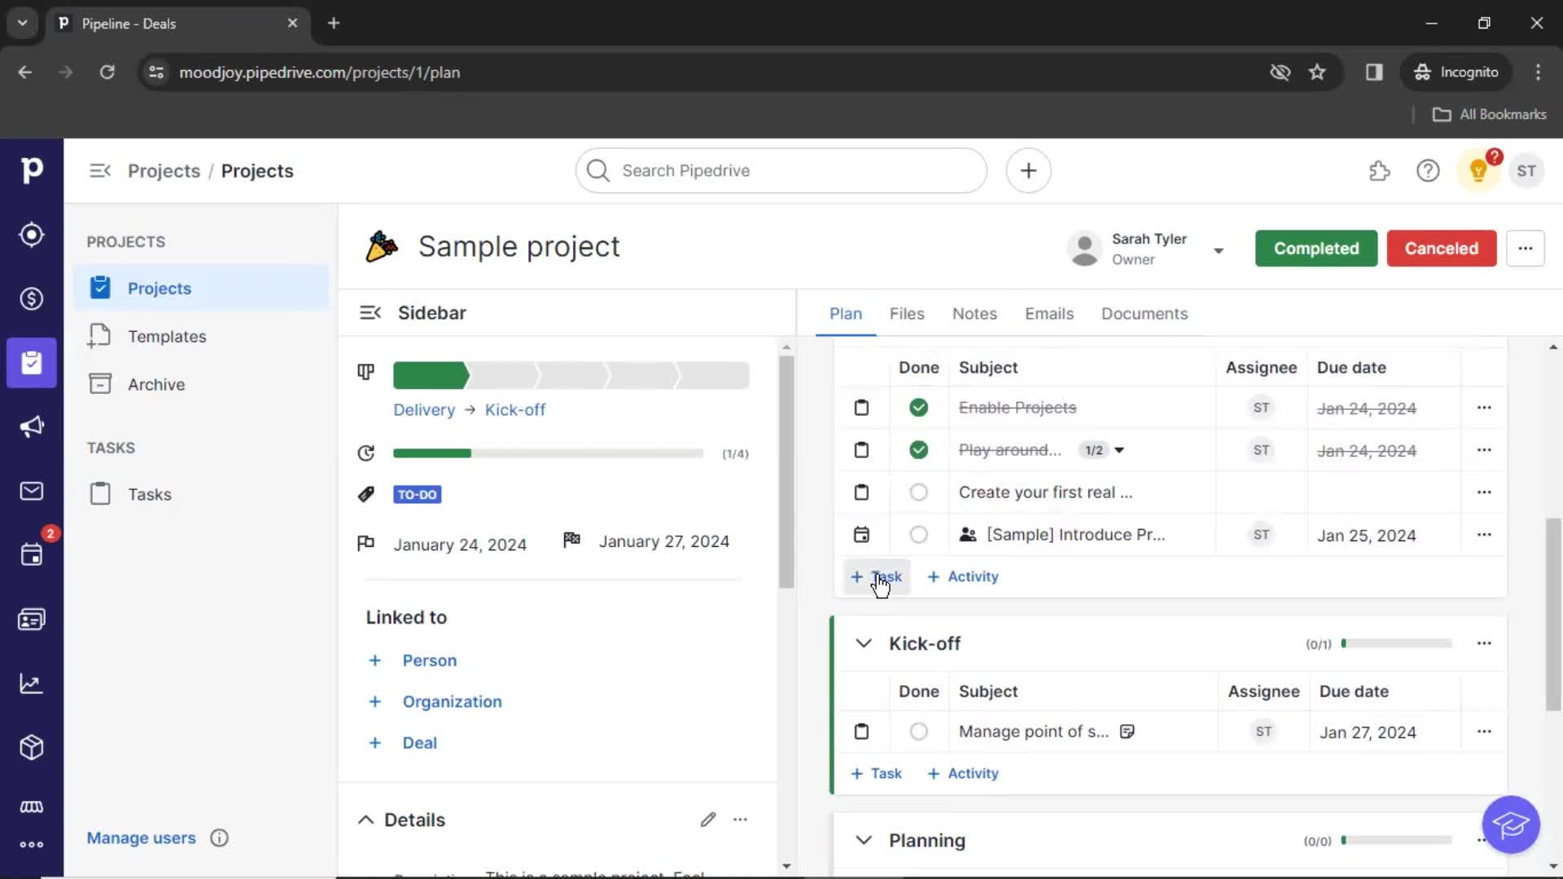Click the quick add plus button
This screenshot has height=879, width=1563.
(x=1028, y=171)
